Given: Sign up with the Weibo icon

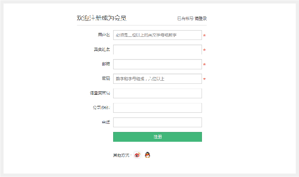Looking at the screenshot, I should (x=137, y=155).
